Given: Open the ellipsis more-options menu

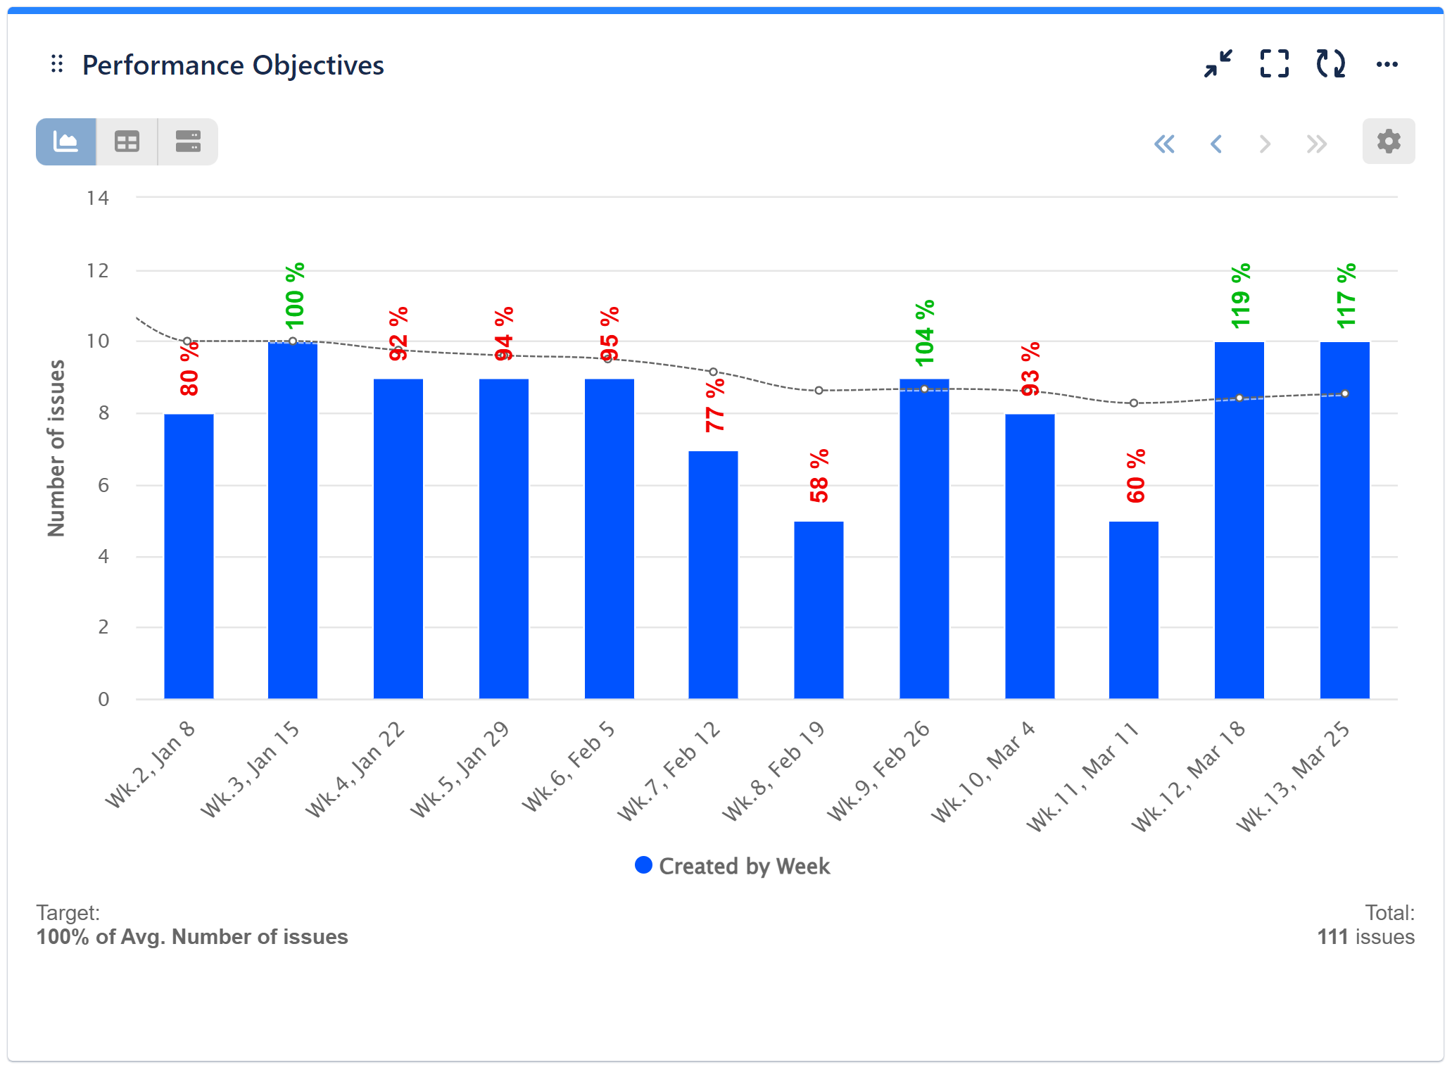Looking at the screenshot, I should point(1387,64).
